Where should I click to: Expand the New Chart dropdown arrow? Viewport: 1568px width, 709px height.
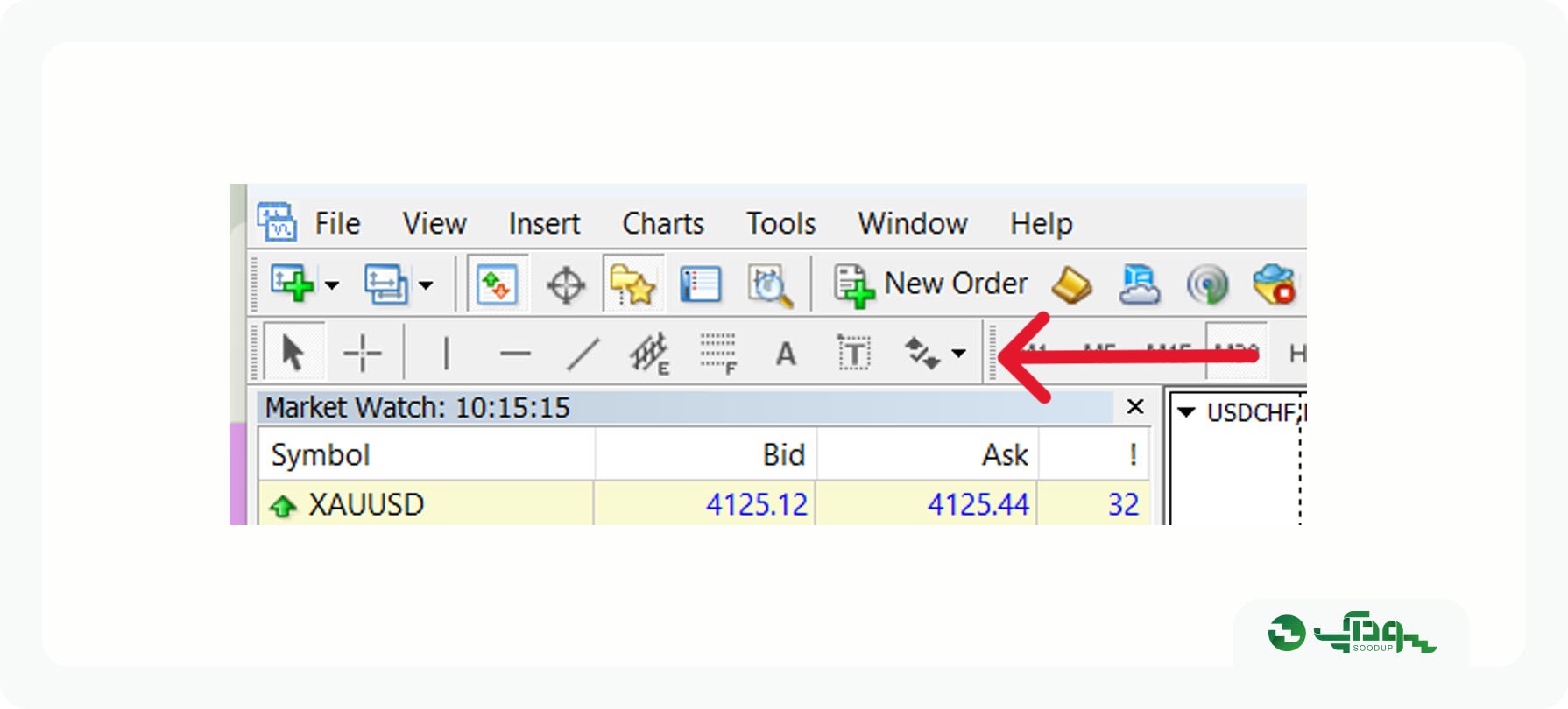[332, 284]
